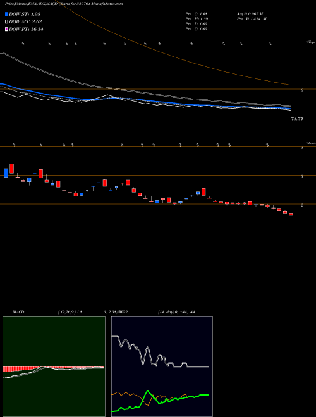Click the magenta DOW PT legend swatch

(x=6, y=29)
